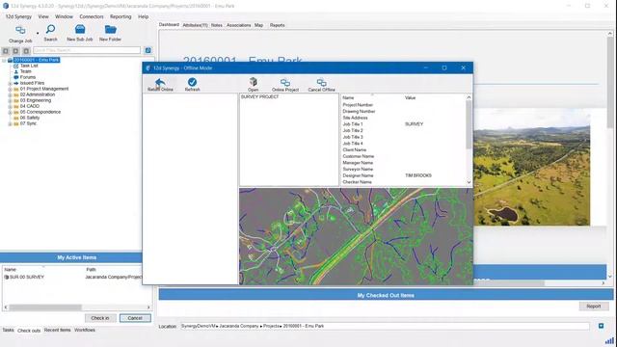617x347 pixels.
Task: Click the blue icon right of Location bar
Action: coord(601,326)
